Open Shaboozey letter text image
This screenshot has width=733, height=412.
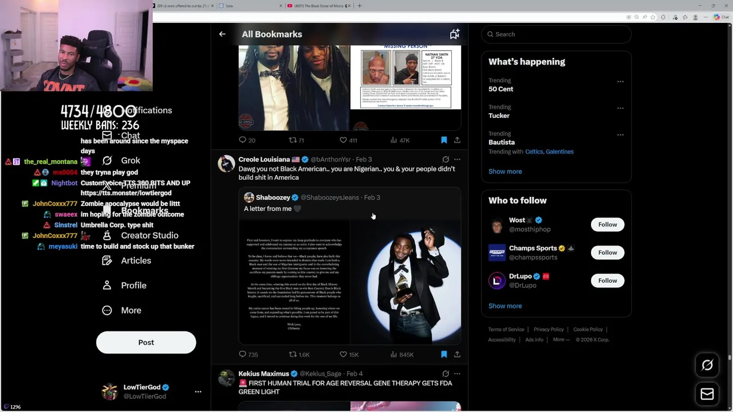click(294, 282)
